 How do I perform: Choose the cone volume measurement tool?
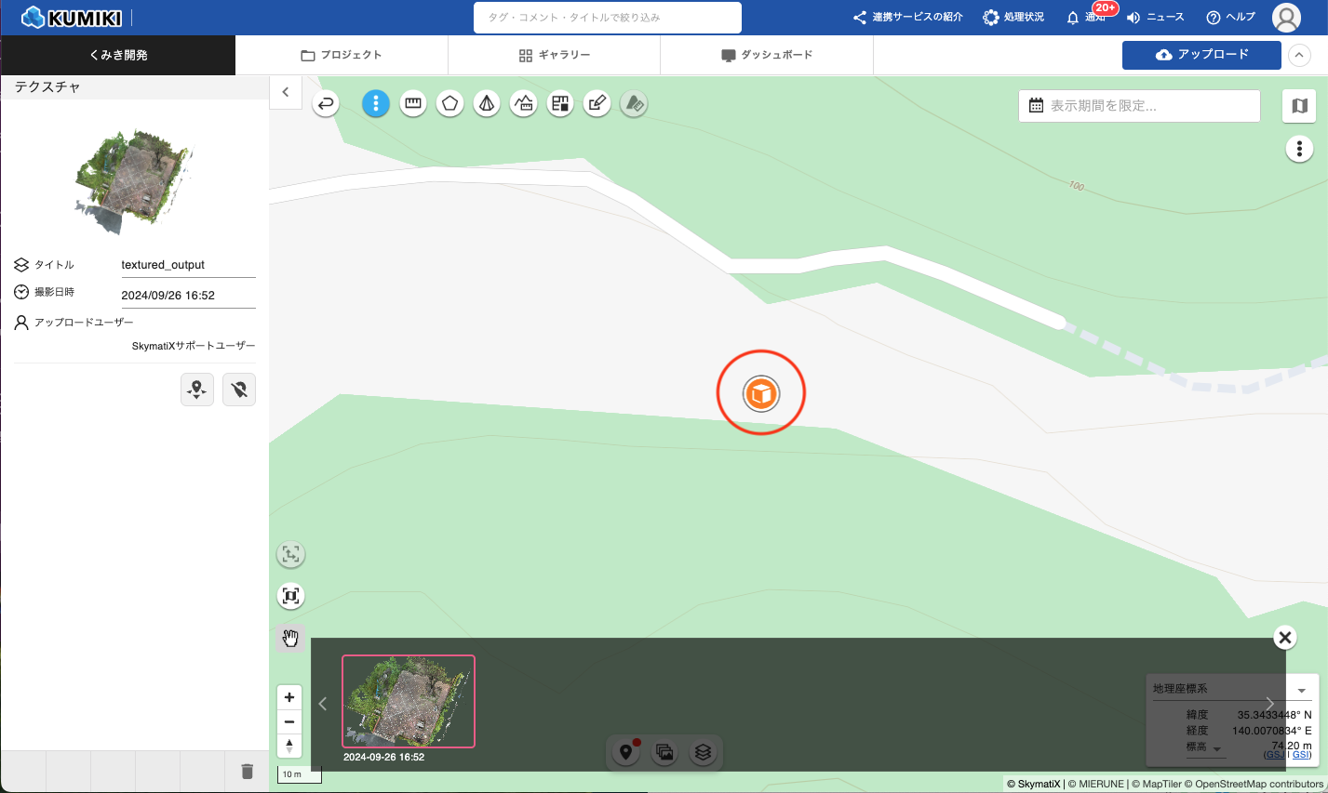click(487, 104)
